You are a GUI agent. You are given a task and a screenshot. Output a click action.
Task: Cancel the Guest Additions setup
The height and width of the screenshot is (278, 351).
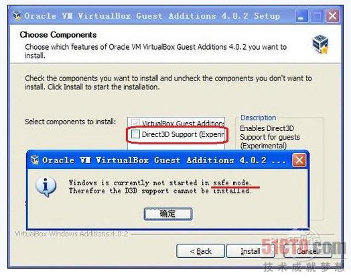click(307, 251)
